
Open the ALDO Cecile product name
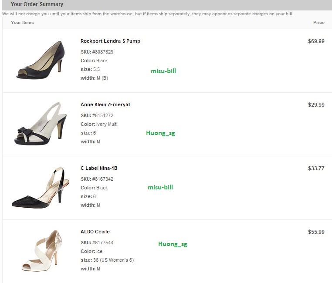[x=95, y=232]
